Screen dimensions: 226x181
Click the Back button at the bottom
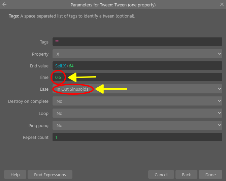[186, 175]
